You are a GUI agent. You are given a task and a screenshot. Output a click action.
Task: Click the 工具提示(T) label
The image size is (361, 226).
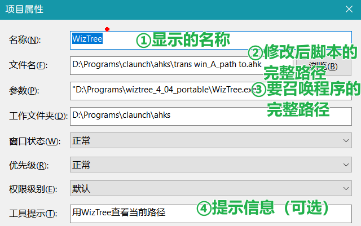tap(33, 213)
